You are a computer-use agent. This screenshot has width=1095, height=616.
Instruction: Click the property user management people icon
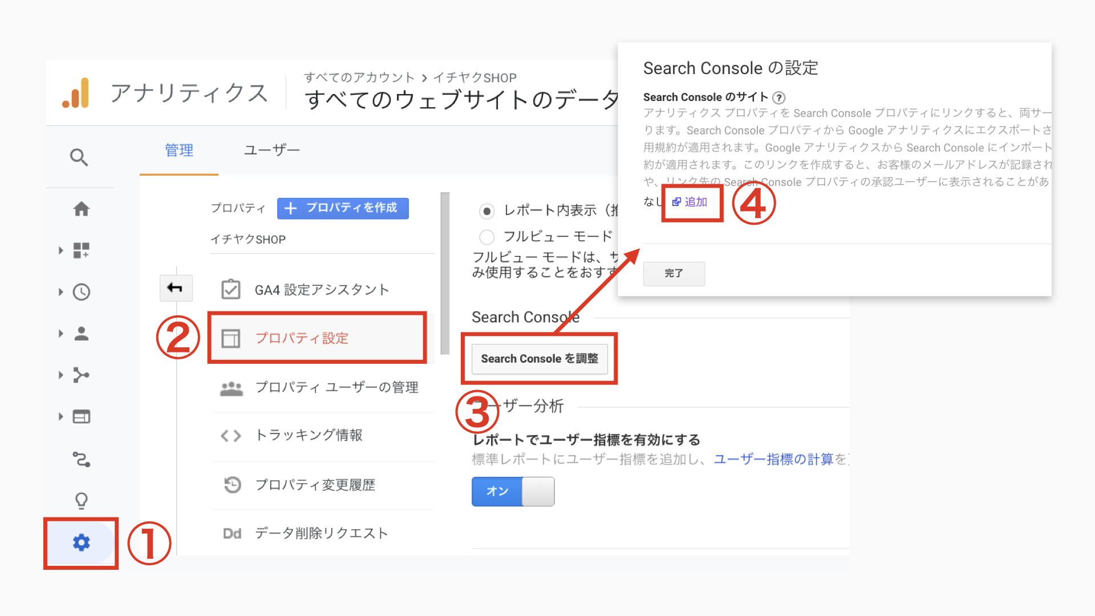coord(231,388)
